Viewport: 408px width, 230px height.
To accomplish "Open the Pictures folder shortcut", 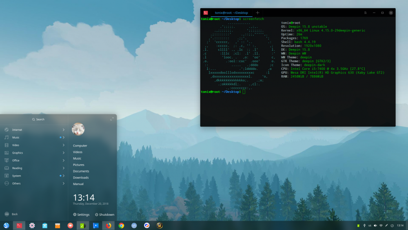I will tap(79, 165).
